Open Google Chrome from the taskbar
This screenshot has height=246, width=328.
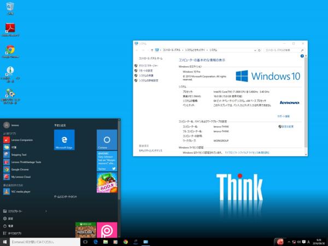click(x=126, y=242)
